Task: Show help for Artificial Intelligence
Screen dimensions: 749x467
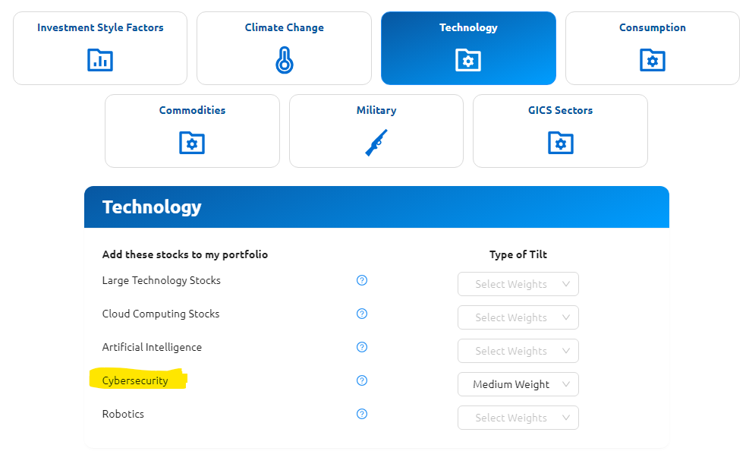Action: 362,347
